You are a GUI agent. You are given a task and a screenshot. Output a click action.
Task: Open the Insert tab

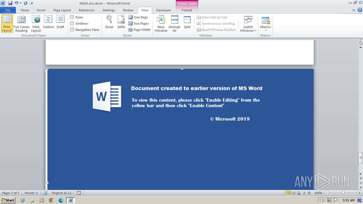tap(41, 10)
